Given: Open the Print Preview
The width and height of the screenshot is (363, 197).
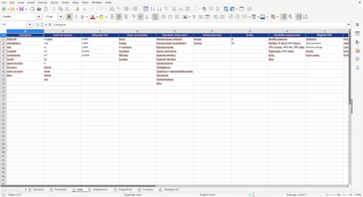Looking at the screenshot, I should (46, 9).
